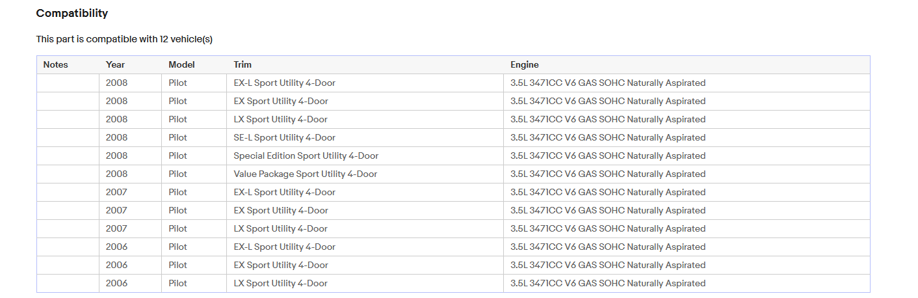Select the engine cell of the SE-L row
Image resolution: width=918 pixels, height=298 pixels.
coord(687,137)
